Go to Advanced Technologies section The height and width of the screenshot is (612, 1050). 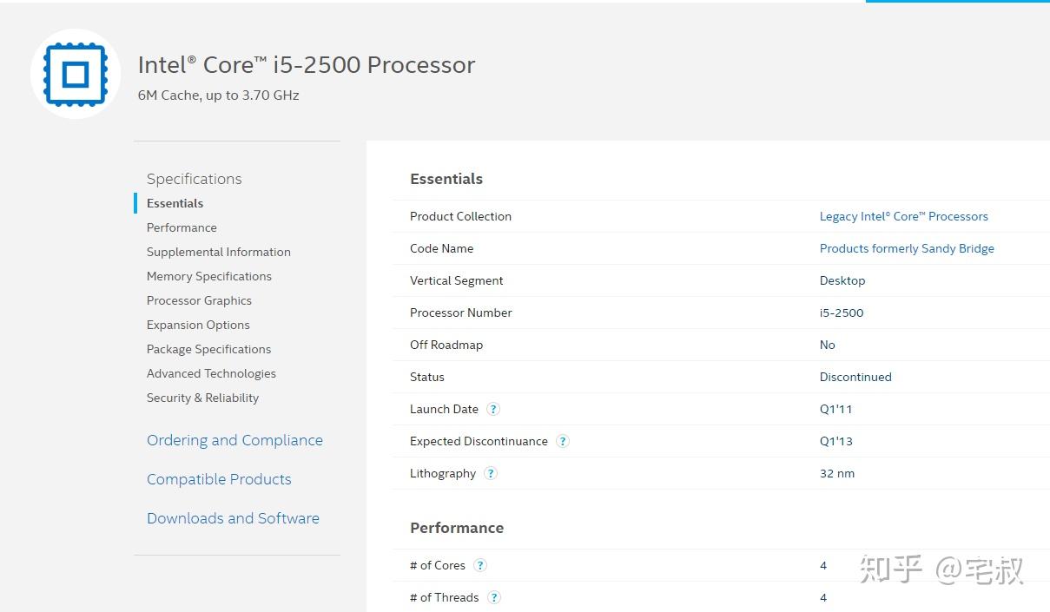[x=211, y=373]
